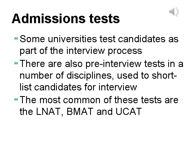Click the text 'list candidates for interview'
The image size is (196, 147).
coord(78,87)
